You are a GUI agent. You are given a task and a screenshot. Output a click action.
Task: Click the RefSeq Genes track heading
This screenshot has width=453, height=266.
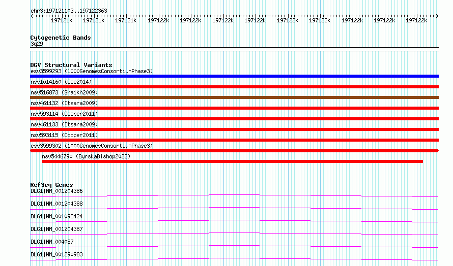coord(51,185)
